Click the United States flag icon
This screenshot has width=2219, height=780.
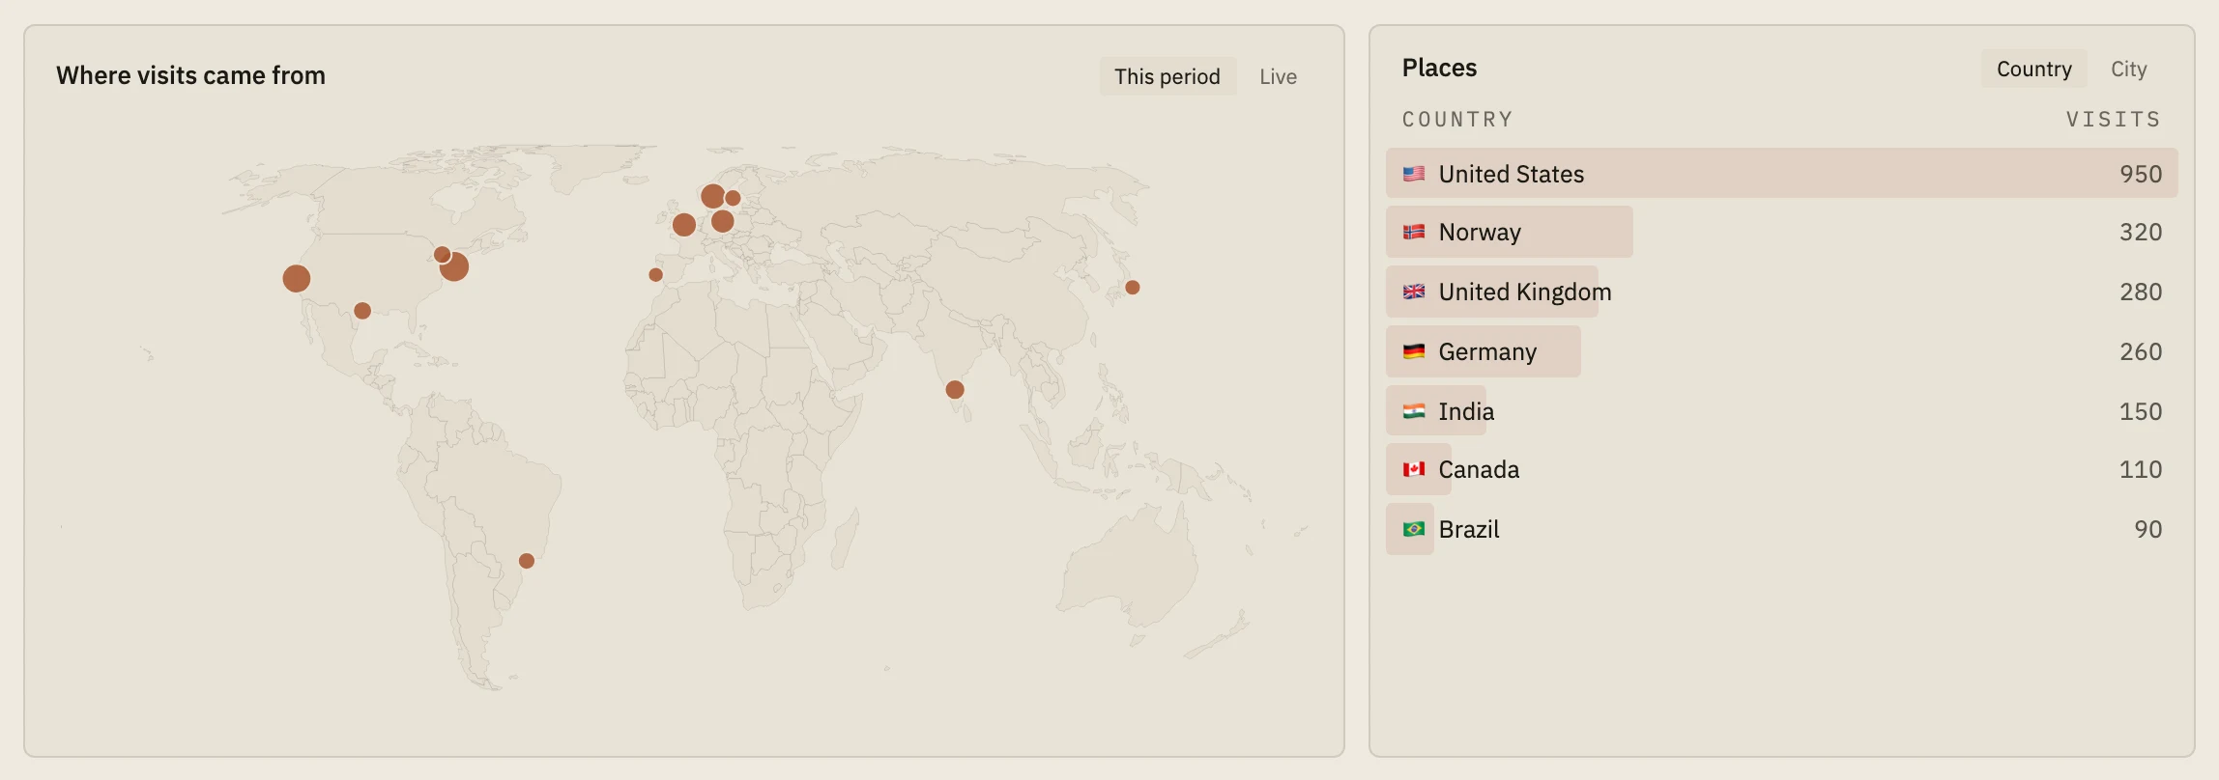(1414, 174)
